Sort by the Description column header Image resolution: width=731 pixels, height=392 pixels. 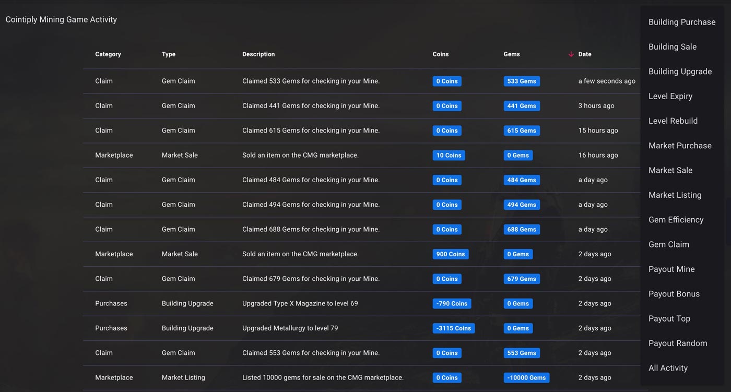[258, 54]
